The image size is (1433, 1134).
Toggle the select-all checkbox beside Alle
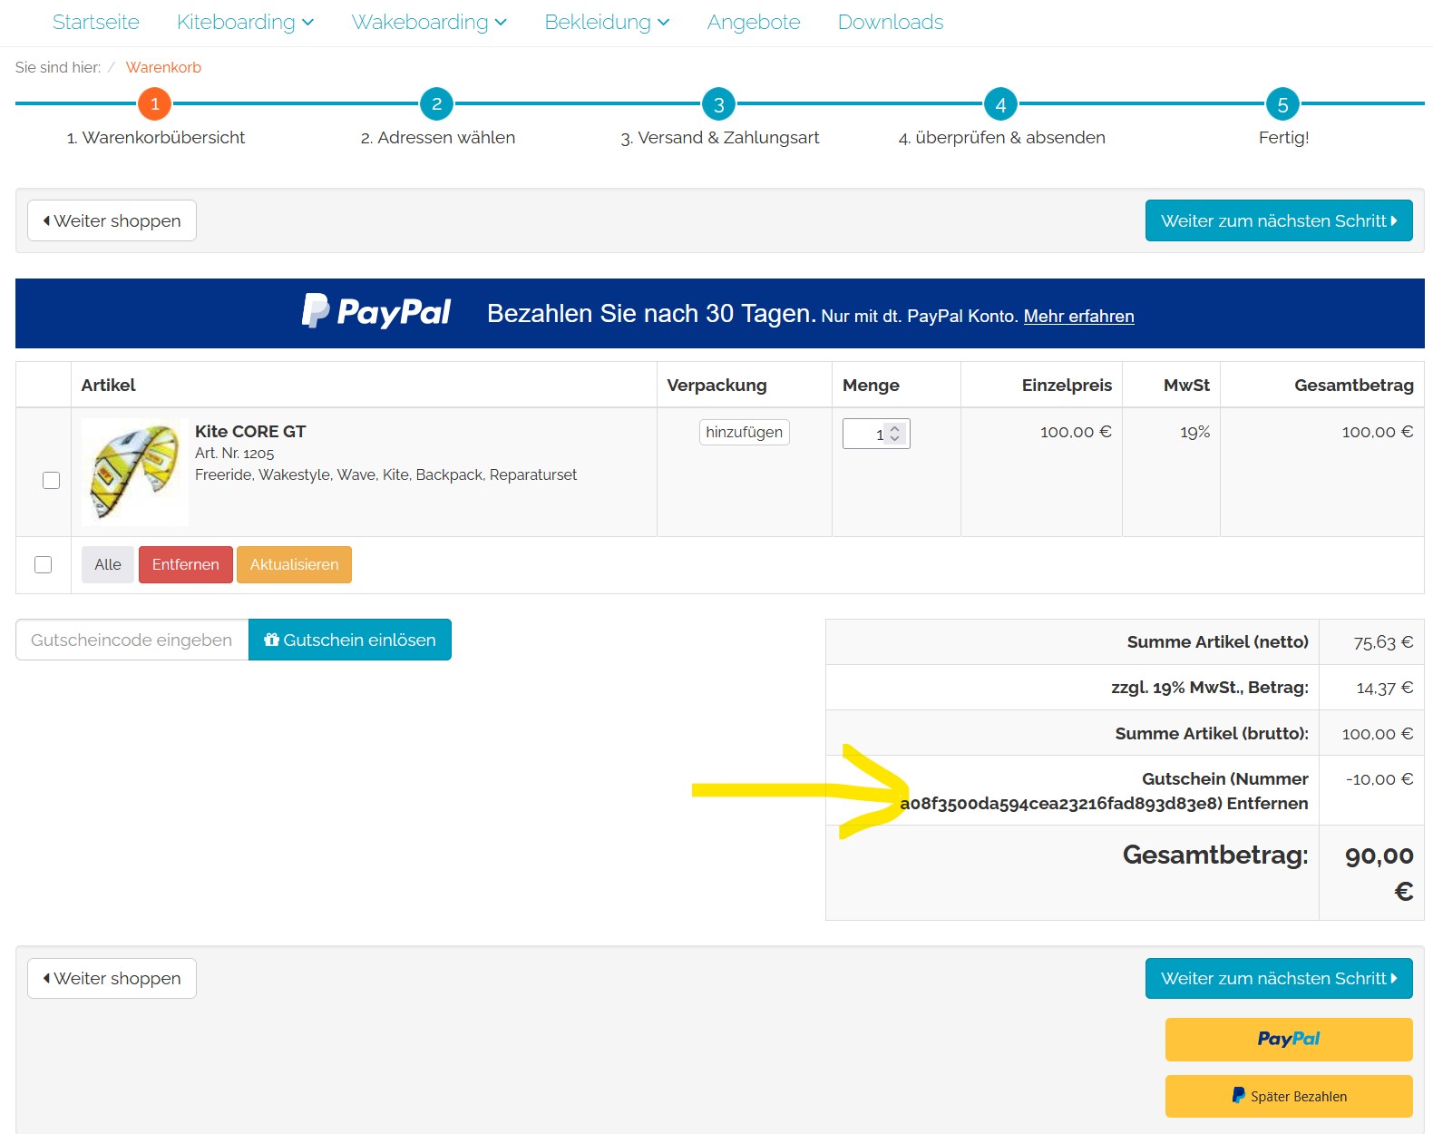[x=44, y=564]
